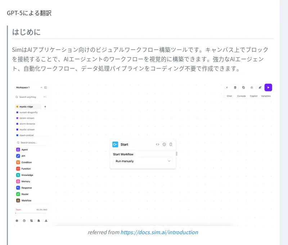The width and height of the screenshot is (288, 245).
Task: Open the Run manually dropdown
Action: pos(143,161)
